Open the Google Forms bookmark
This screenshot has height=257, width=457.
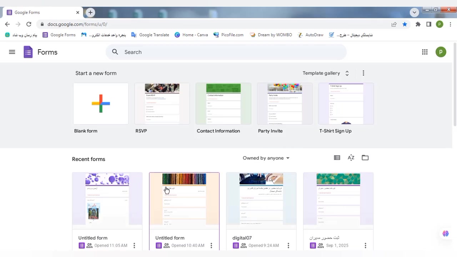point(59,35)
